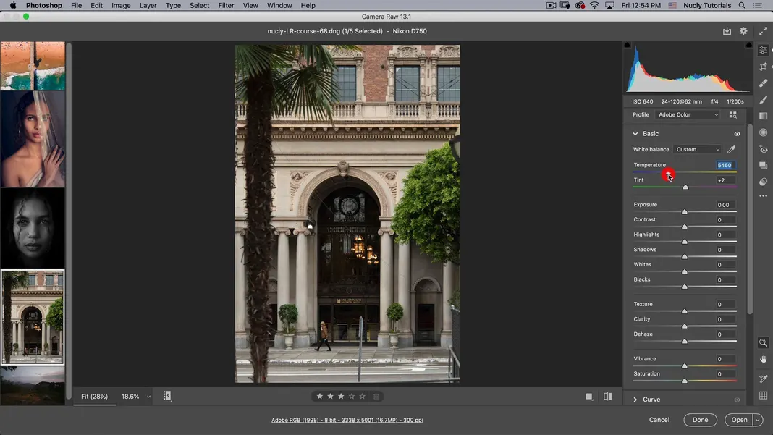Collapse the Basic panel chevron
Screen dimensions: 773x435
pyautogui.click(x=635, y=134)
